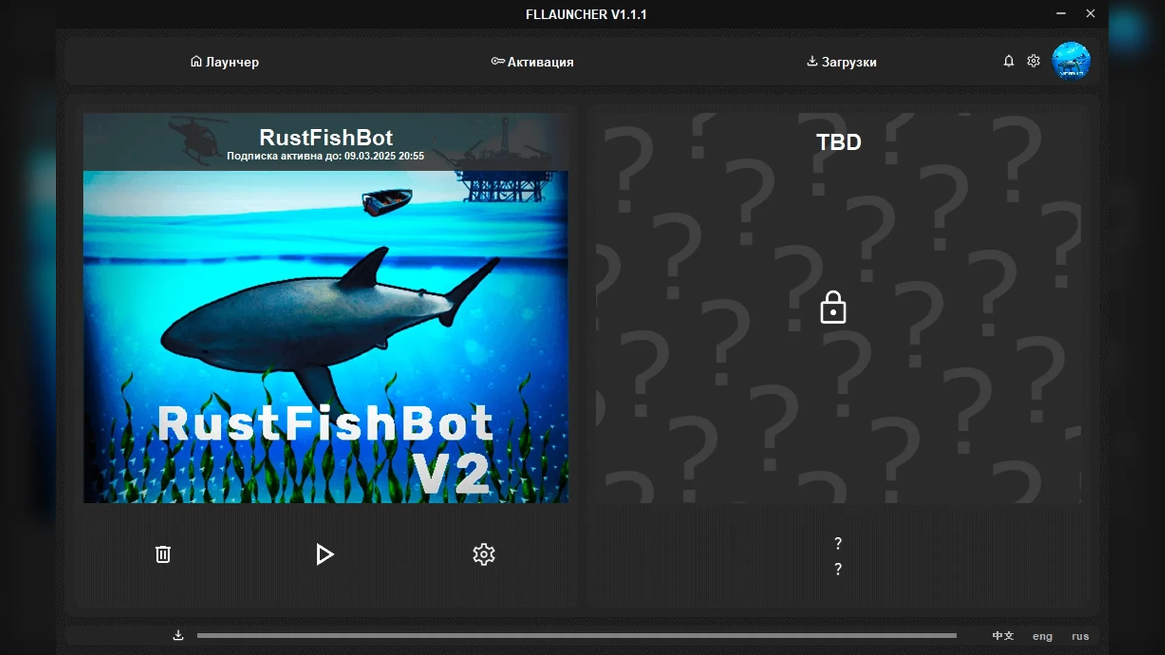
Task: Open launcher settings gear in top bar
Action: pos(1033,61)
